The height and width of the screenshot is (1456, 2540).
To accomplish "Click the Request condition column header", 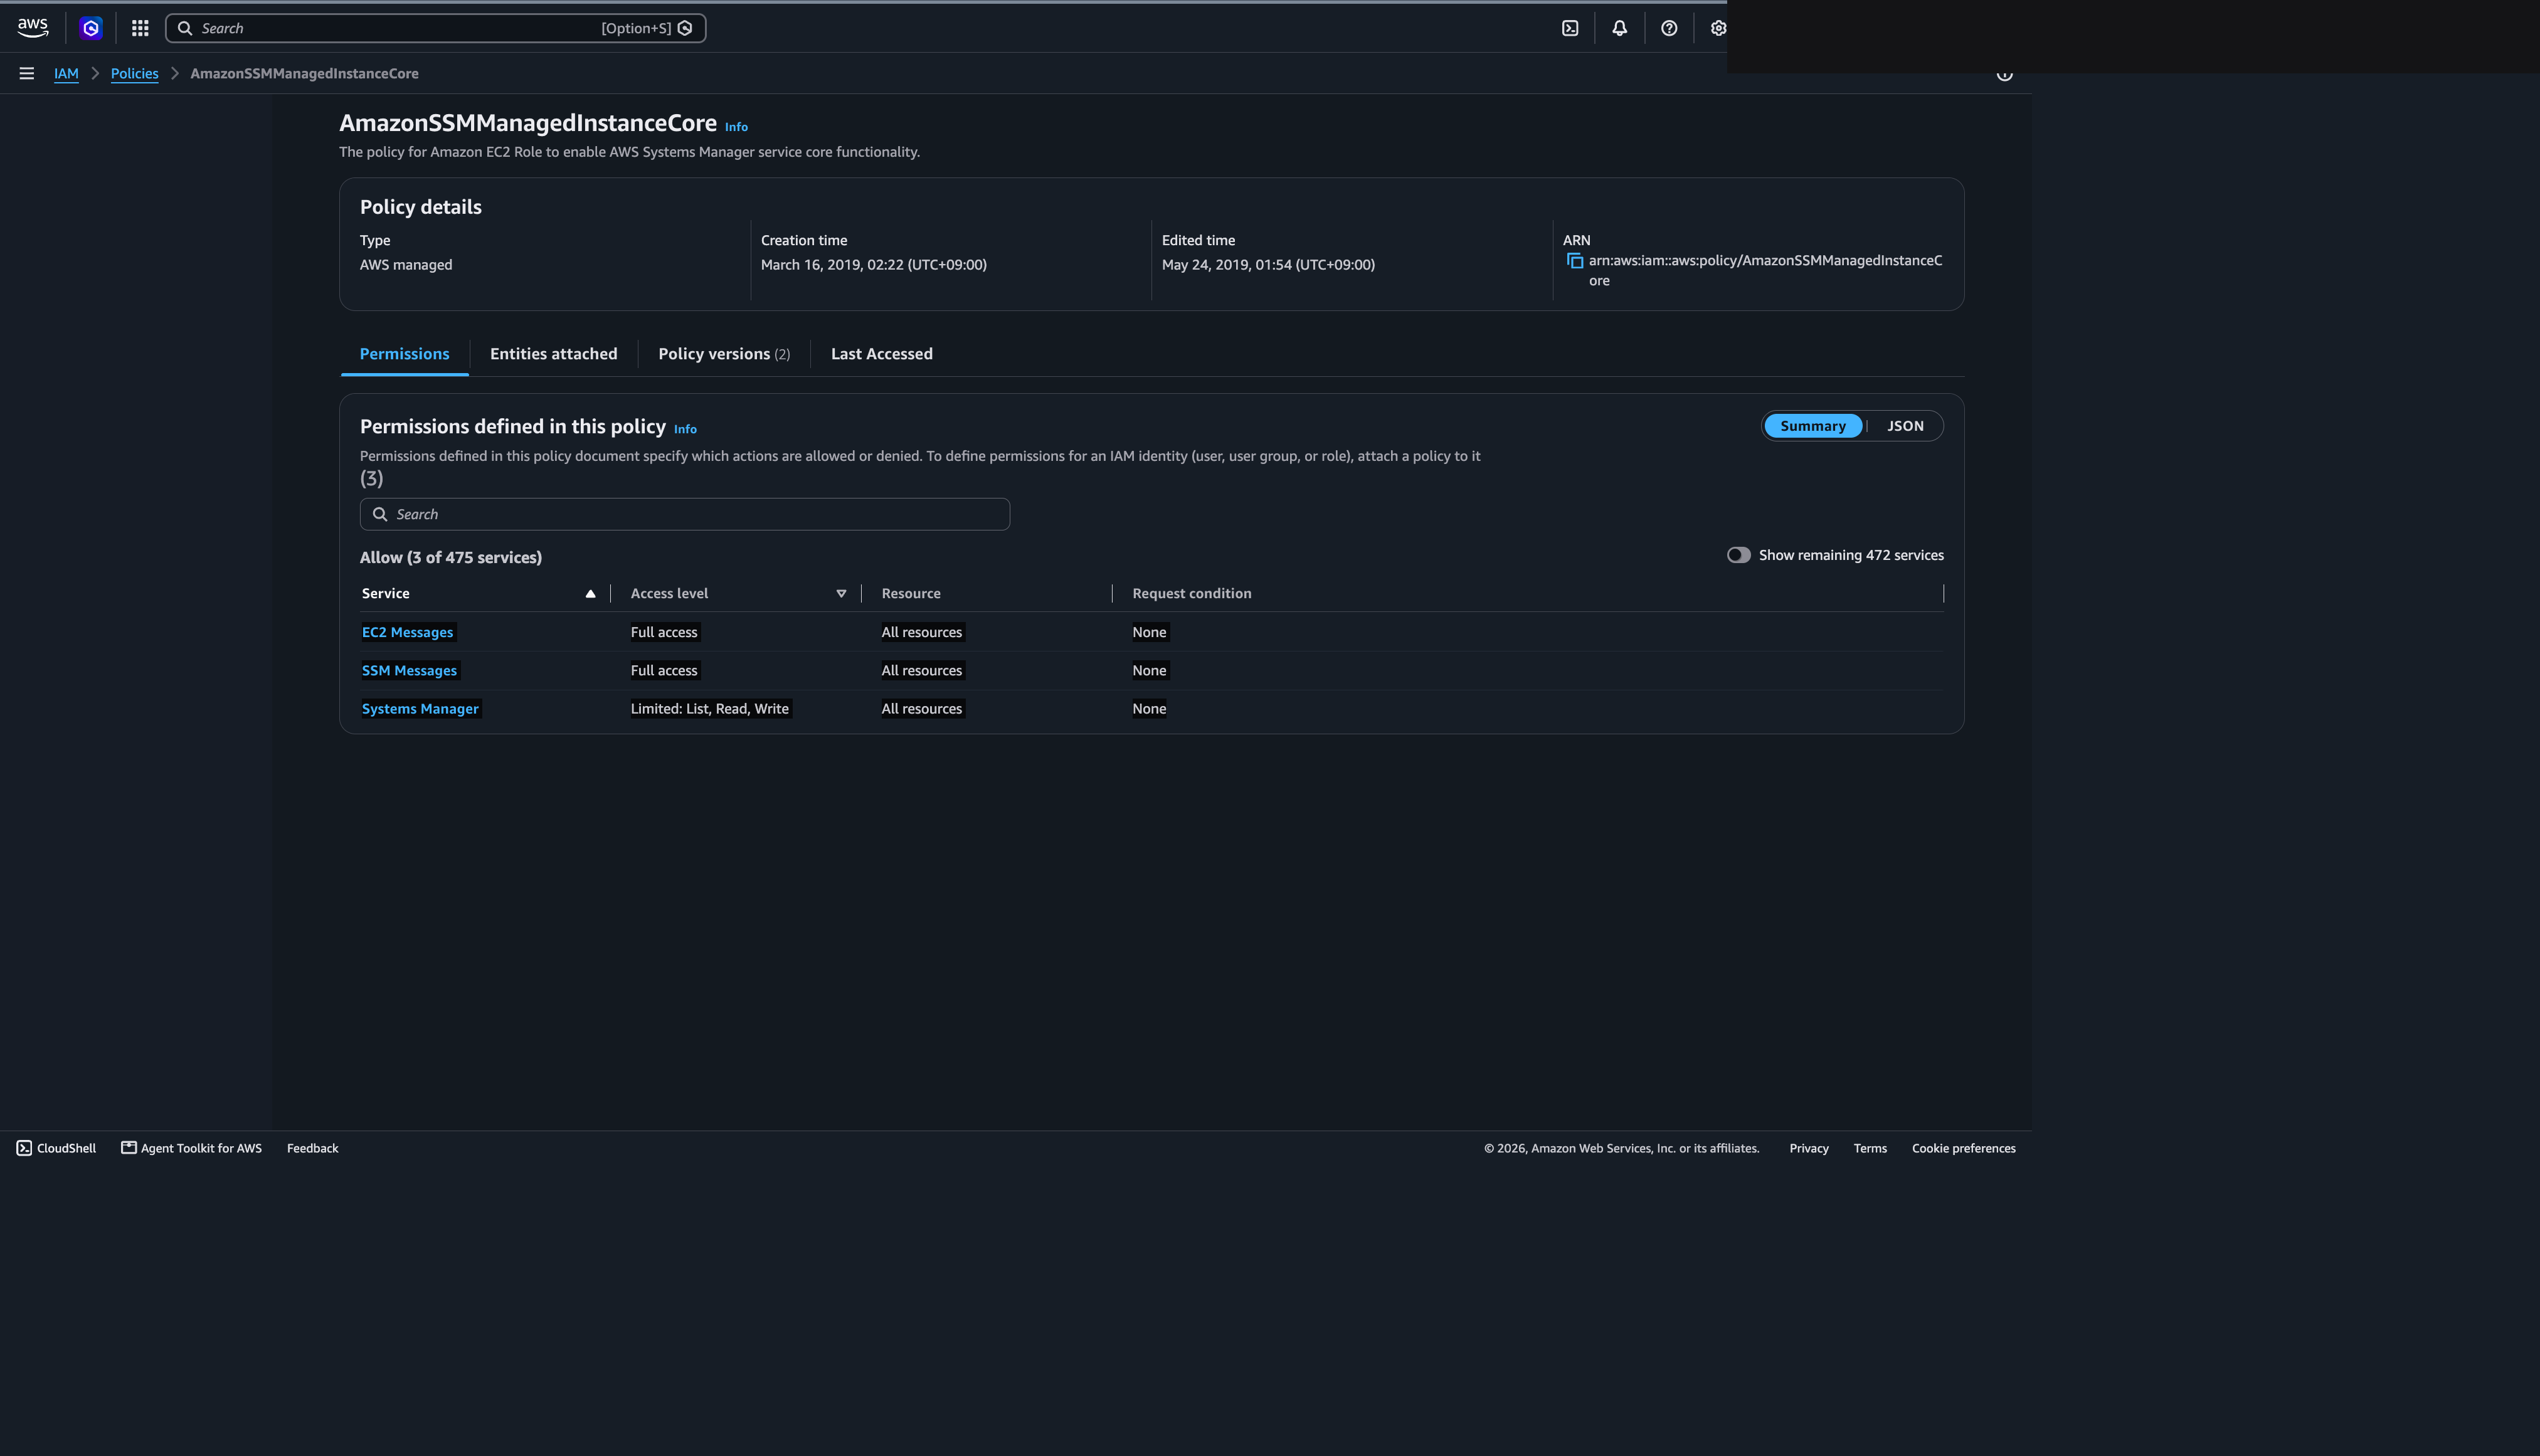I will click(1191, 594).
